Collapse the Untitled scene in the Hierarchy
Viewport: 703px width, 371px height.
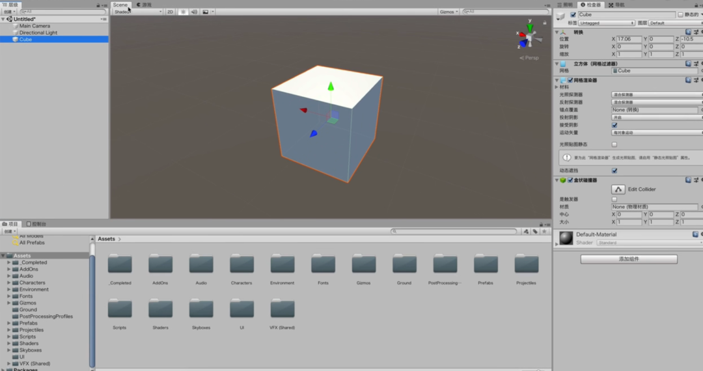tap(3, 20)
